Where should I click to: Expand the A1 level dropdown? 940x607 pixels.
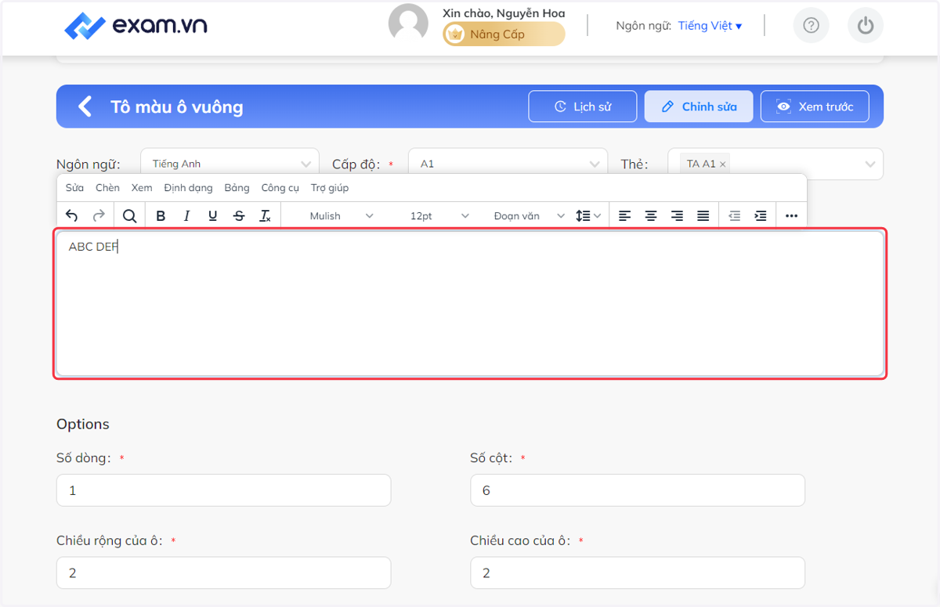coord(508,164)
